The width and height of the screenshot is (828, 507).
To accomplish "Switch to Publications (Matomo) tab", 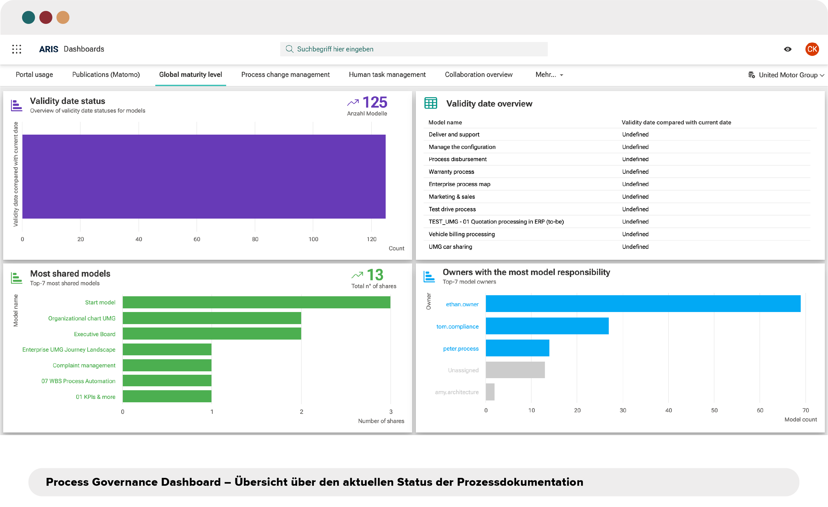I will [x=106, y=75].
